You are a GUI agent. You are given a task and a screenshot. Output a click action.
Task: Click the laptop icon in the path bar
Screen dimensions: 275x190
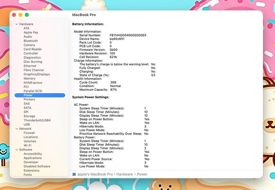(74, 174)
